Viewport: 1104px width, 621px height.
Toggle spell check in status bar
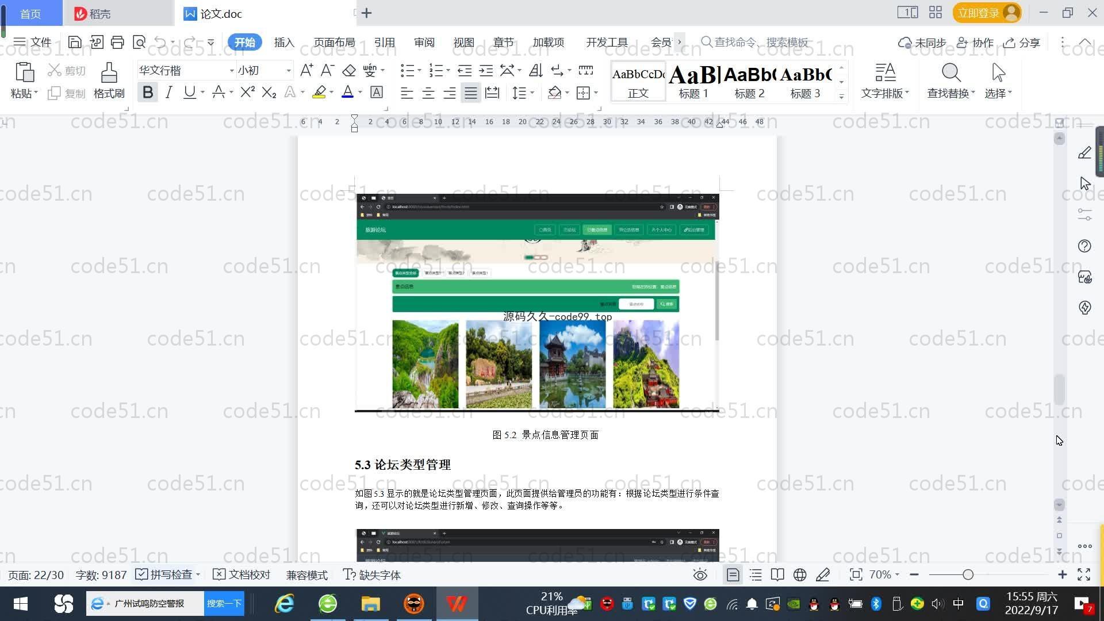click(167, 574)
